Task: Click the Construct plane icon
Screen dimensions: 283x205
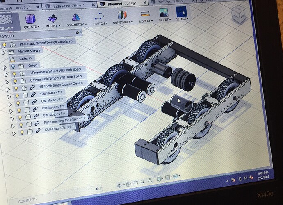Action: coord(122,15)
